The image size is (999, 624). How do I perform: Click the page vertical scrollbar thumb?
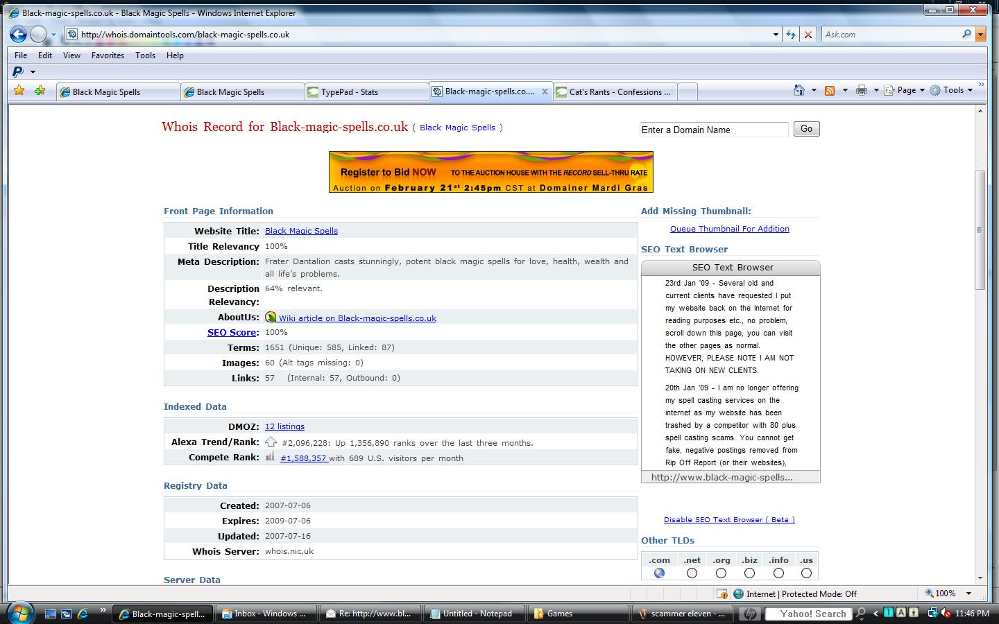click(x=980, y=229)
